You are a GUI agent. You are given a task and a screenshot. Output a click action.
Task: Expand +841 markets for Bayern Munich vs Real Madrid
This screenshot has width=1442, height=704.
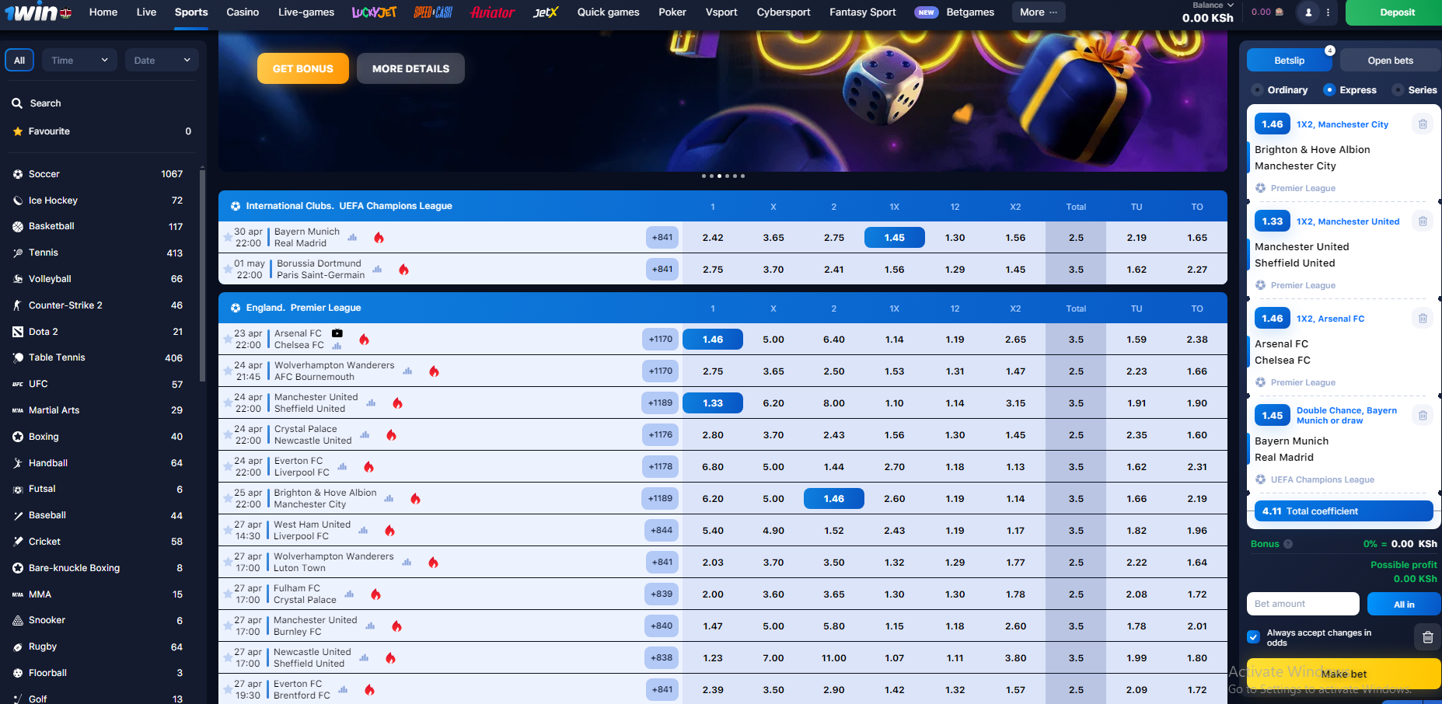point(662,238)
